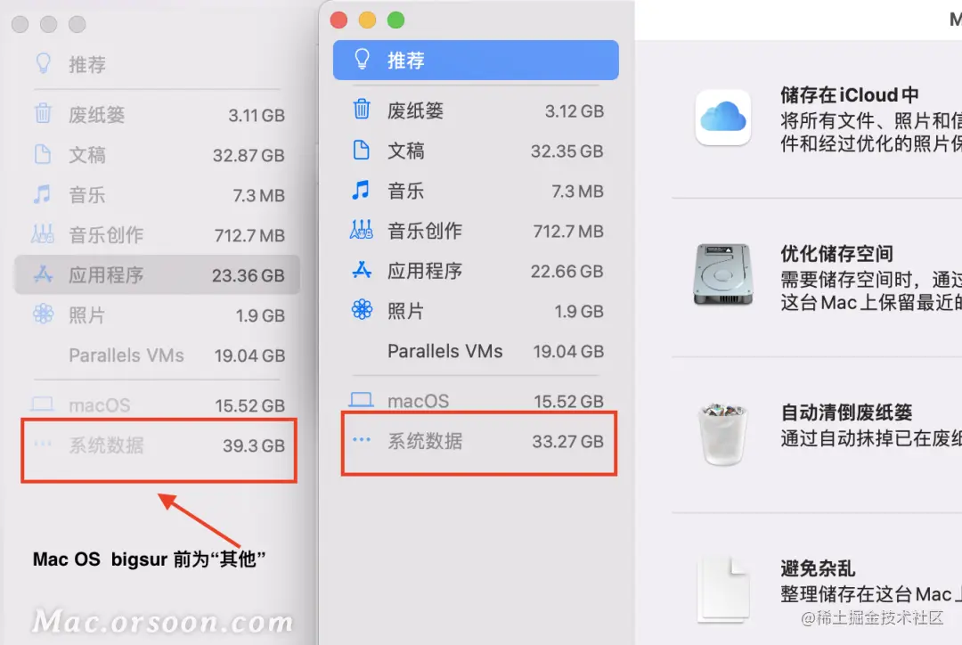
Task: Select the highlighted 推荐 sidebar item
Action: (476, 61)
